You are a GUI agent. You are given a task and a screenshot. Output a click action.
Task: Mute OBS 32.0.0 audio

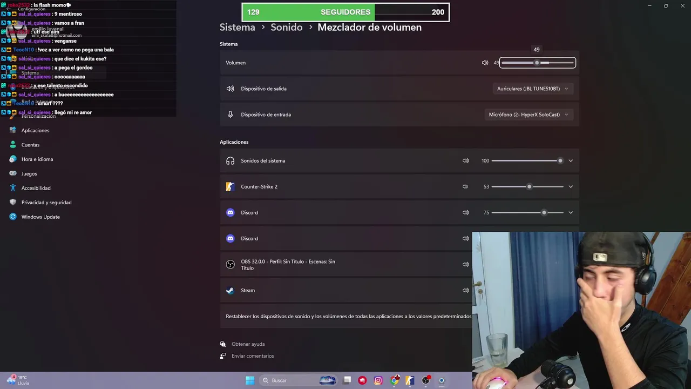tap(465, 264)
